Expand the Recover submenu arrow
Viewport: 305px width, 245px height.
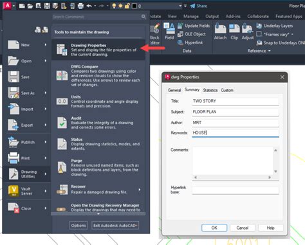pos(140,190)
